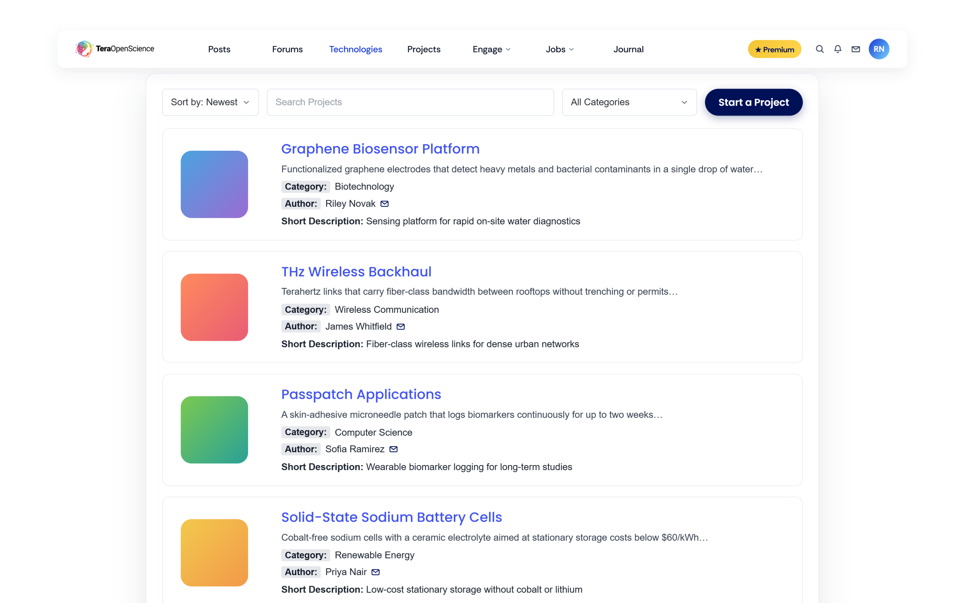Click the Renewable Energy category text

[x=374, y=555]
